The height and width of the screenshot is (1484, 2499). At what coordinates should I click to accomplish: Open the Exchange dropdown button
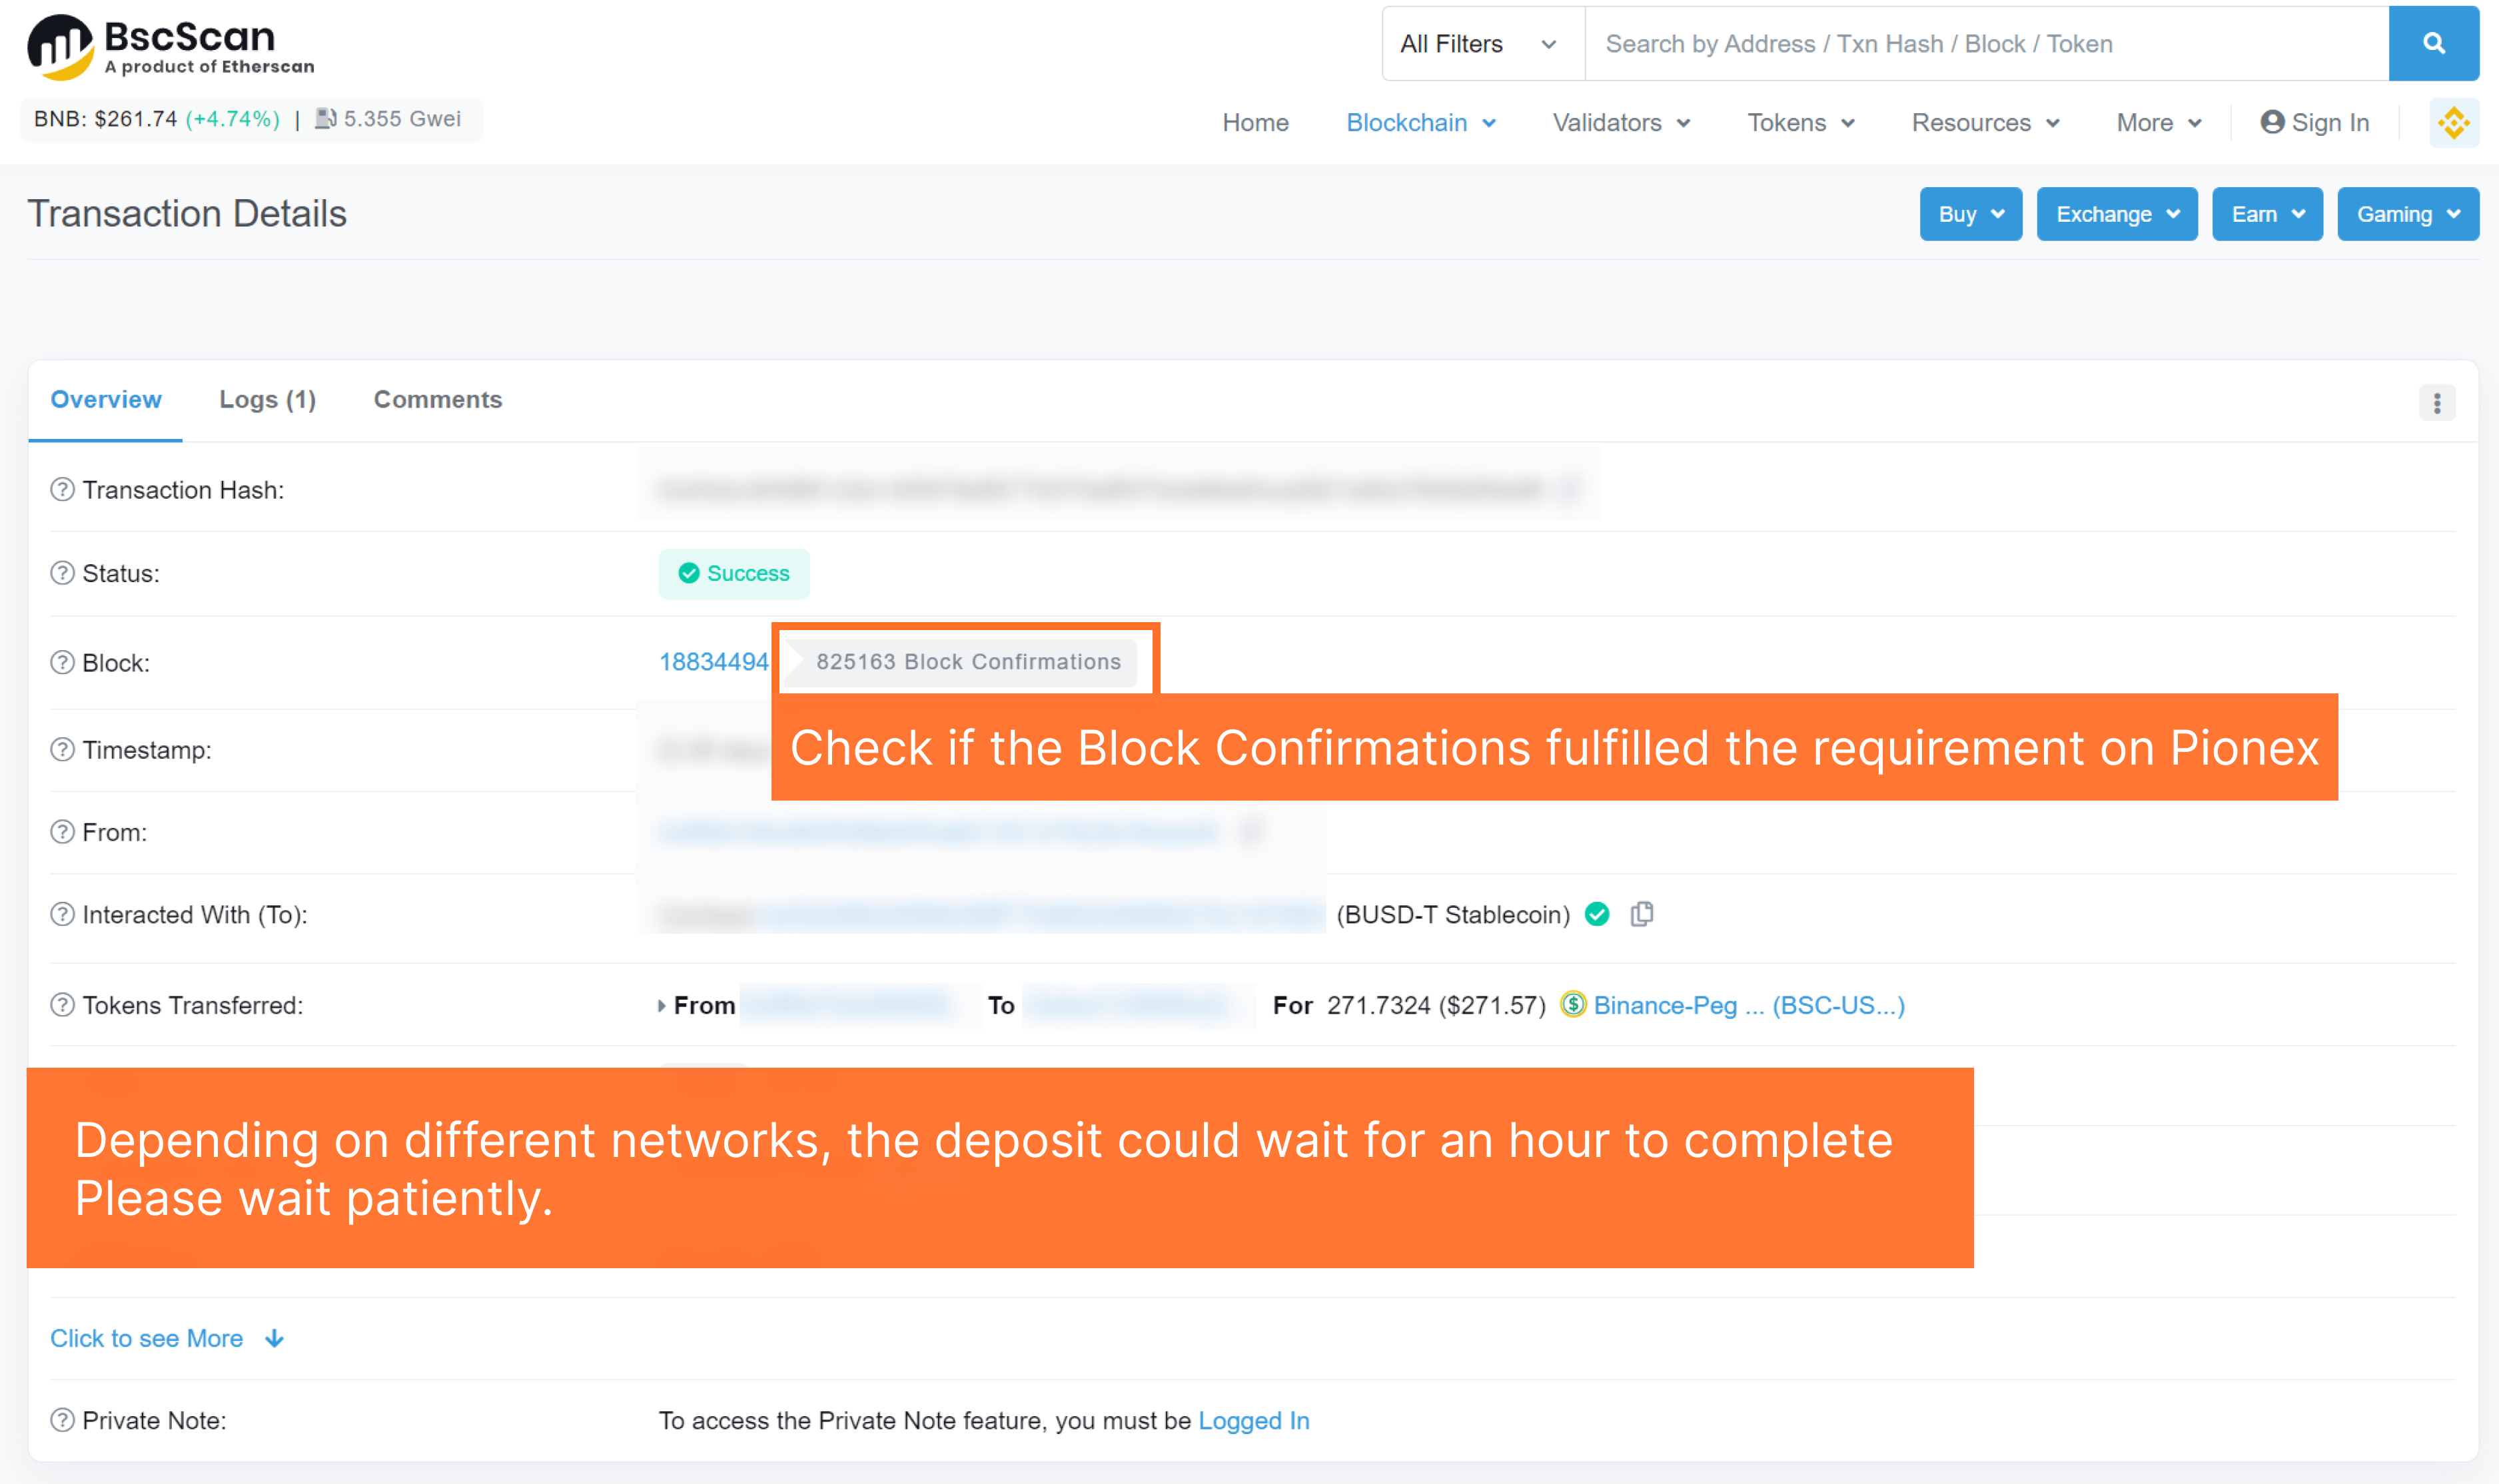click(x=2116, y=214)
